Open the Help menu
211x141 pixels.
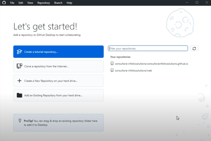69,3
